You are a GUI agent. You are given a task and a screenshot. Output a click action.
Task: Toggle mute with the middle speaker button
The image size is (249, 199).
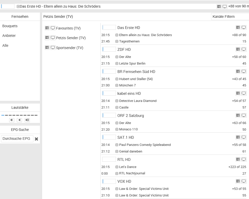click(x=19, y=120)
